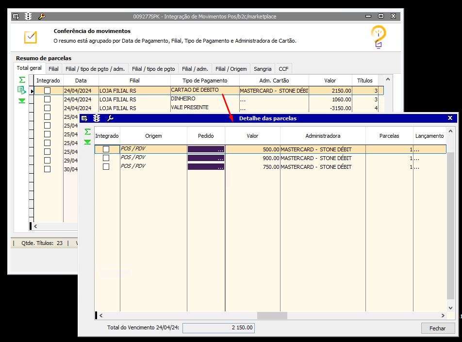
Task: Open the Filial / tipo de pgto / adm. tab
Action: (95, 68)
